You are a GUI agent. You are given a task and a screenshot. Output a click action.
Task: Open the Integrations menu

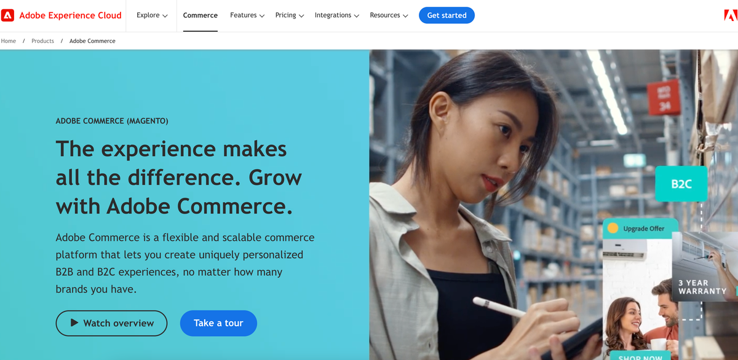click(337, 15)
